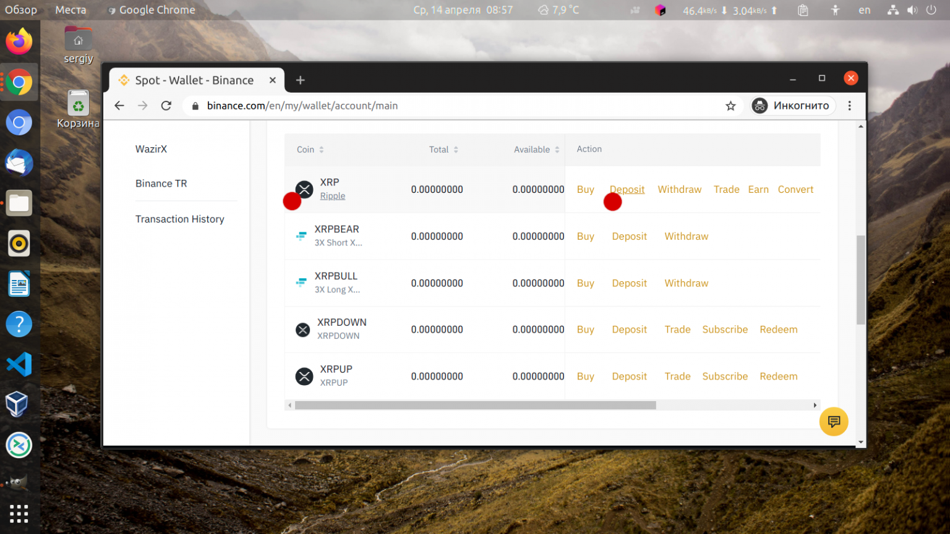Show applications grid in dock

pyautogui.click(x=19, y=514)
